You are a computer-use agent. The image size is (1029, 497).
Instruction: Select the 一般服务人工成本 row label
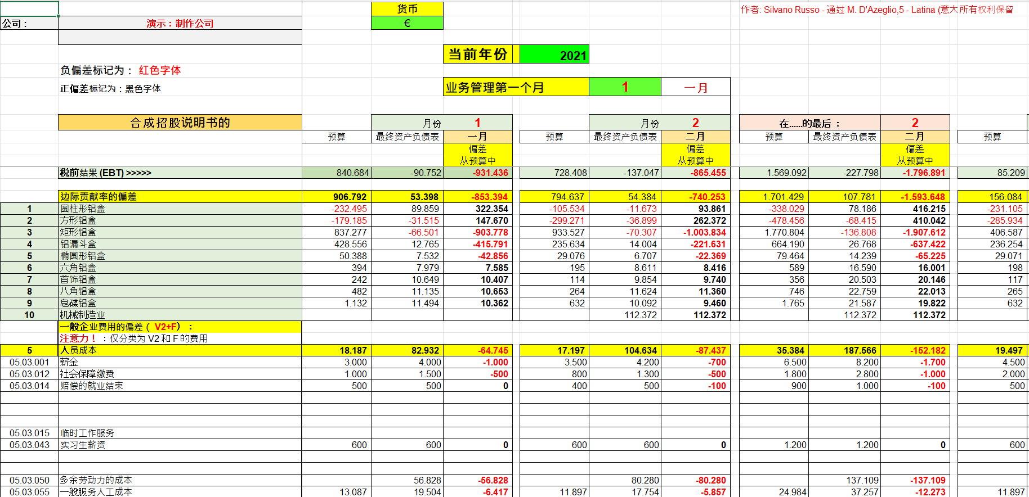coord(180,491)
